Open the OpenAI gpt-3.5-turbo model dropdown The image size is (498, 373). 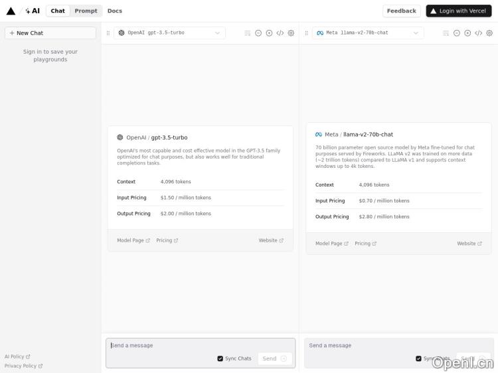coord(169,33)
